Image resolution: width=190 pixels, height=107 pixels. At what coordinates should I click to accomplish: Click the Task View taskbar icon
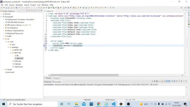(x=69, y=104)
